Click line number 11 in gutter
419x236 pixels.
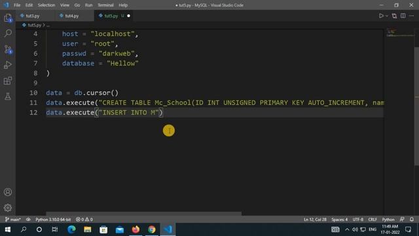click(33, 103)
